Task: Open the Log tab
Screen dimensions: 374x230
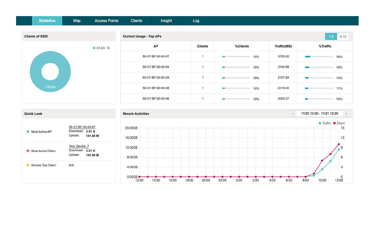Action: (196, 21)
